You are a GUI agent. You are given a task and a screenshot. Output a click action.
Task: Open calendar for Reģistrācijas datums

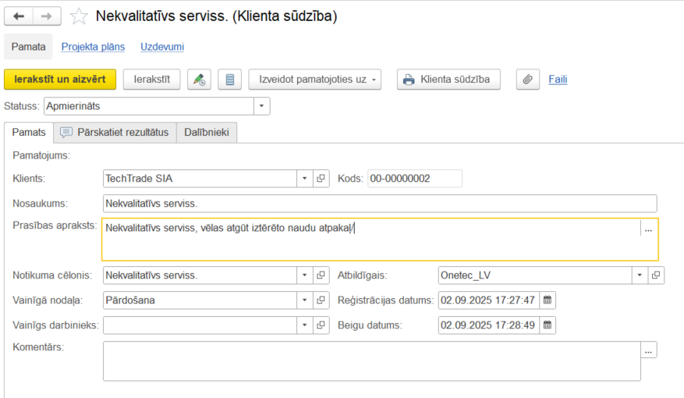tap(548, 300)
